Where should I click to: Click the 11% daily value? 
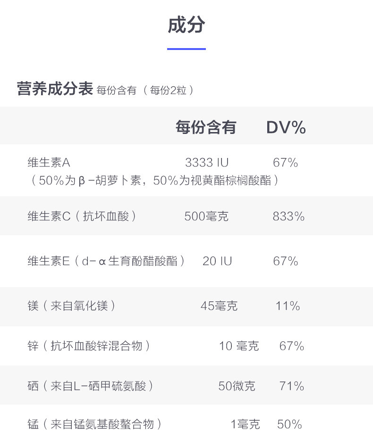(x=288, y=306)
